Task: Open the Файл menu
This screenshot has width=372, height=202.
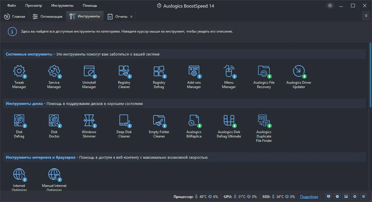Action: pos(11,6)
